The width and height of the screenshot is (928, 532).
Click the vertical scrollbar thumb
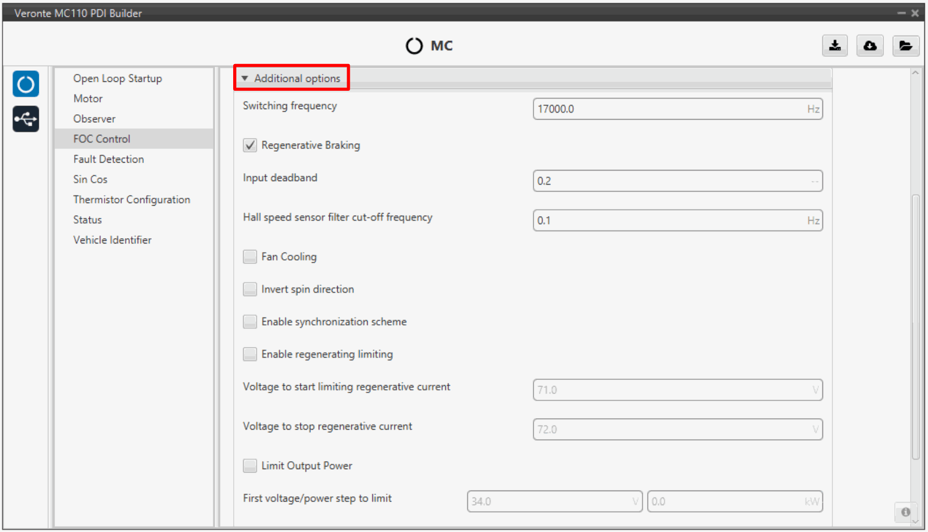915,325
